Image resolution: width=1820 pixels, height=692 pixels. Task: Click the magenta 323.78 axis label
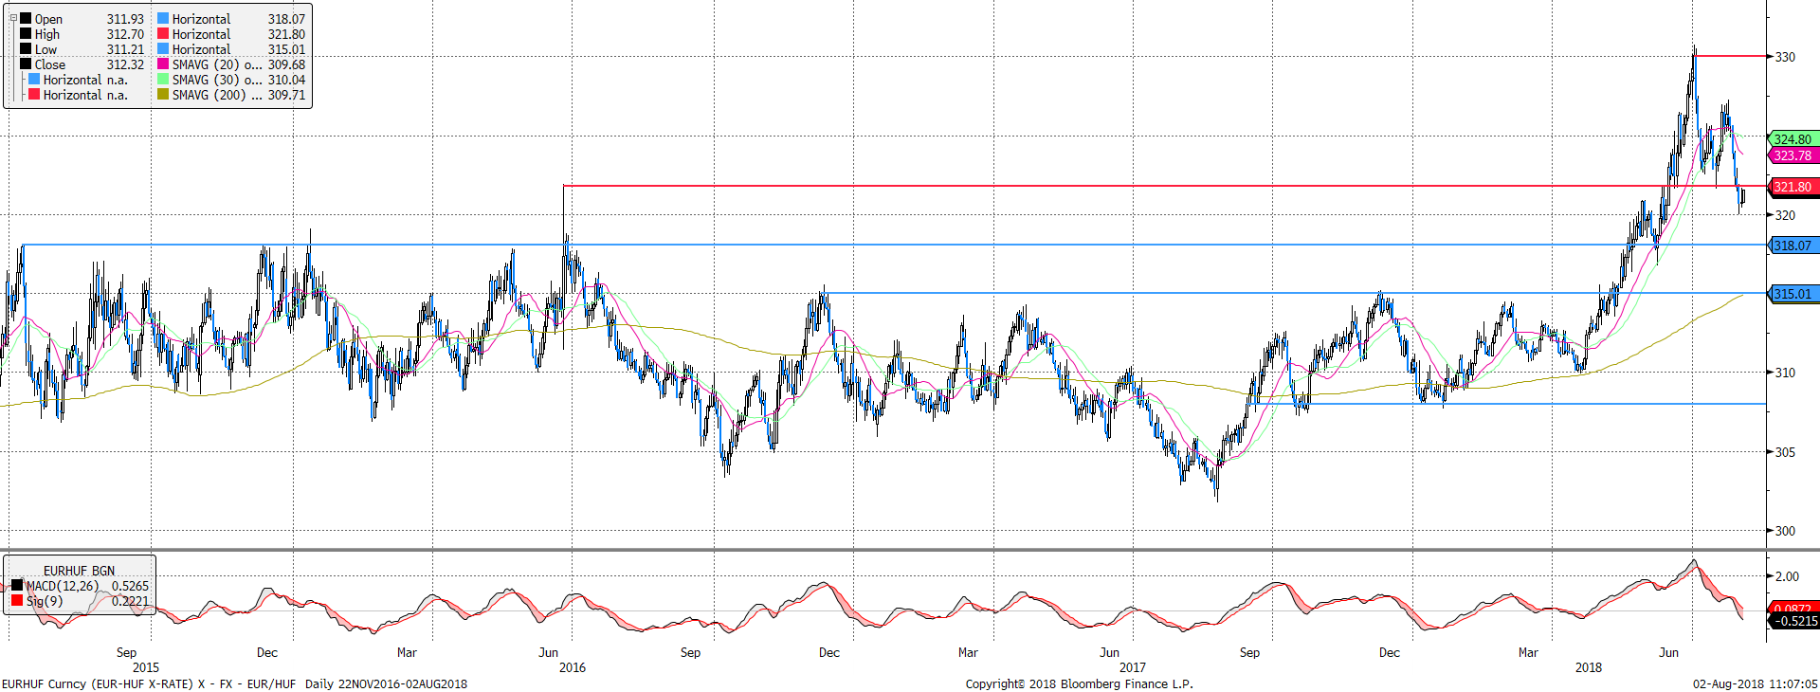1792,155
